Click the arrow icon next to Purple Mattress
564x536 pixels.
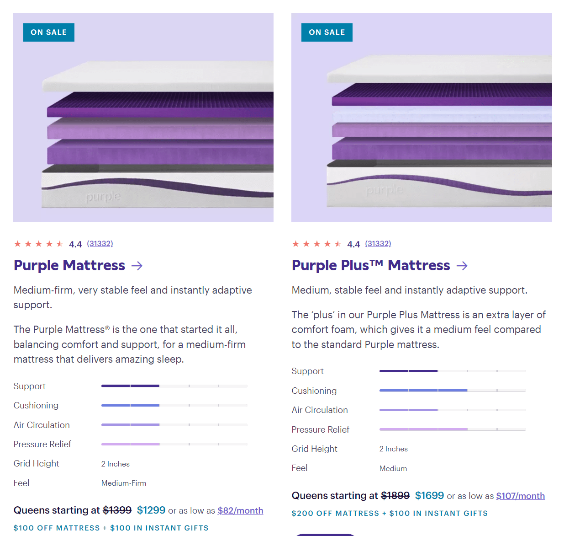click(x=137, y=265)
